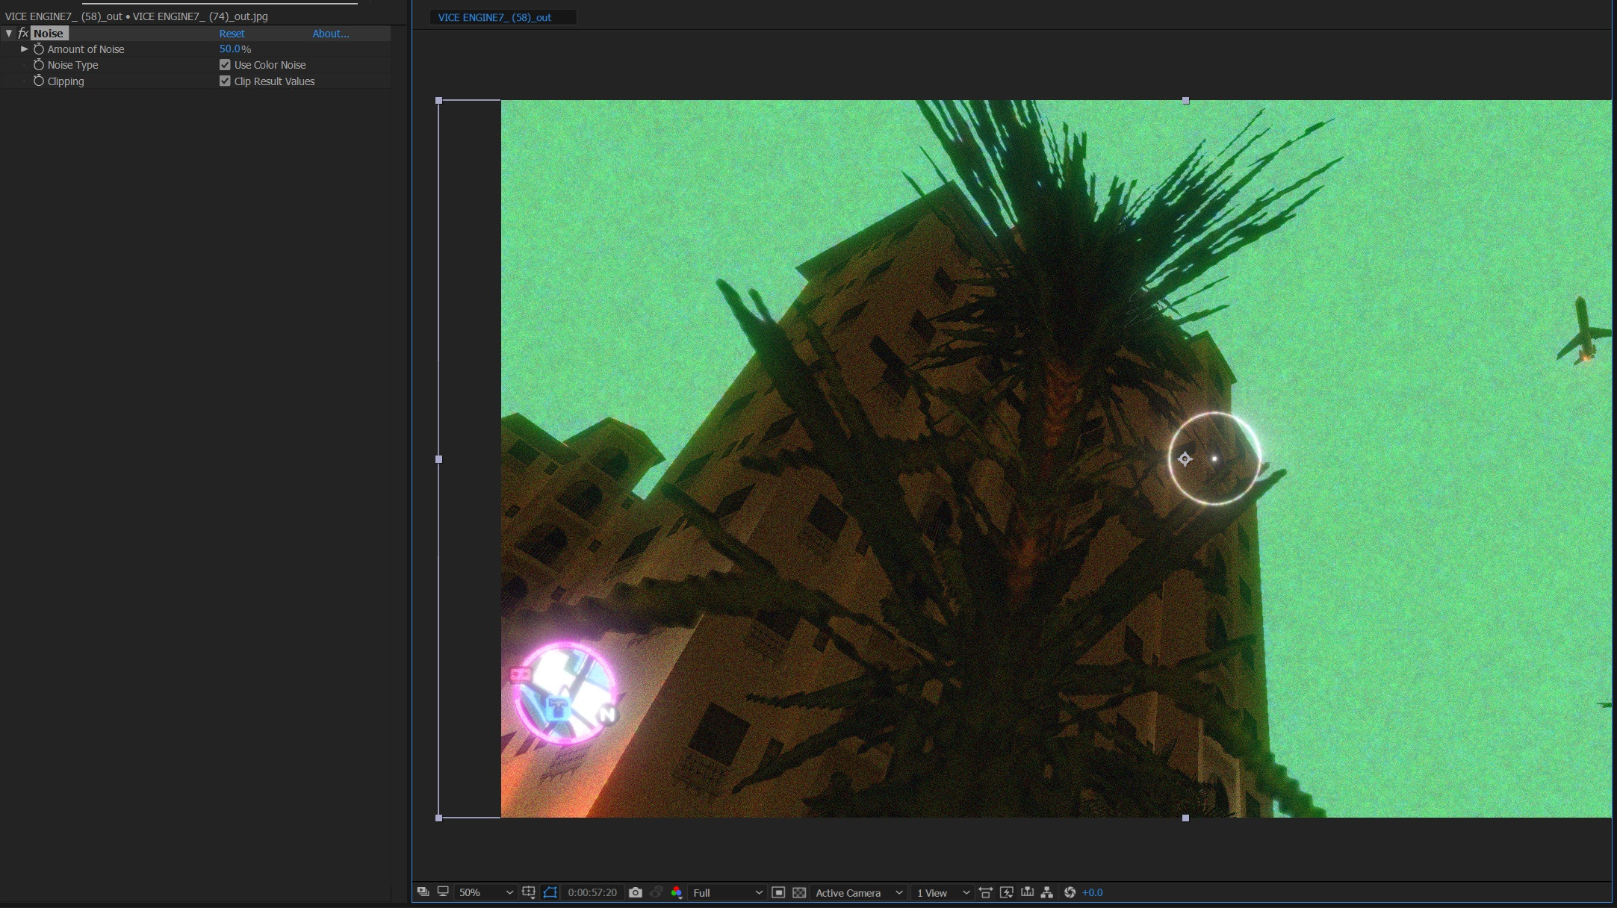Collapse the Noise effect twirl arrow

pos(9,34)
